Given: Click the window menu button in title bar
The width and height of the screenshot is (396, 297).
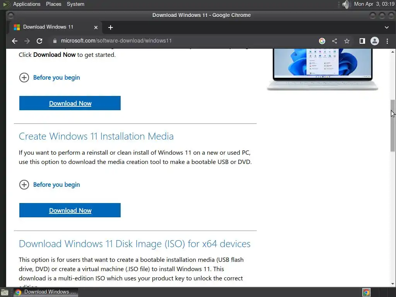Looking at the screenshot, I should click(x=10, y=15).
